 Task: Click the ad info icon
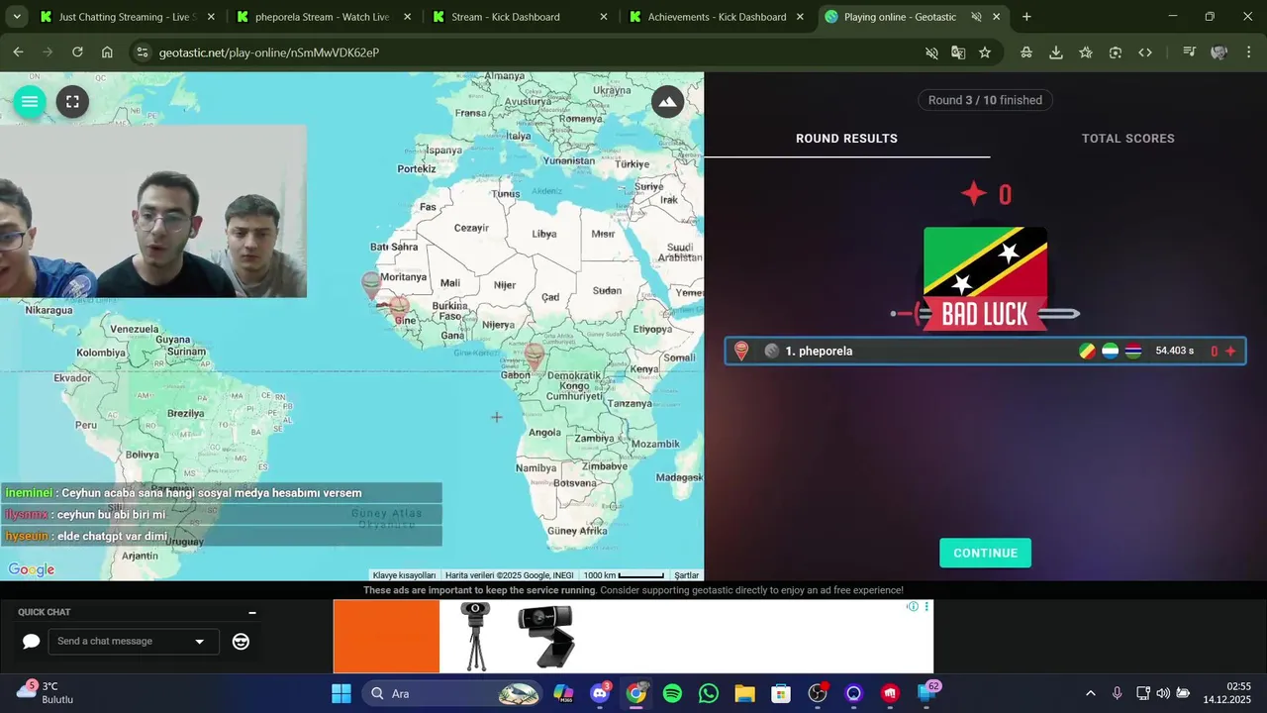click(913, 606)
